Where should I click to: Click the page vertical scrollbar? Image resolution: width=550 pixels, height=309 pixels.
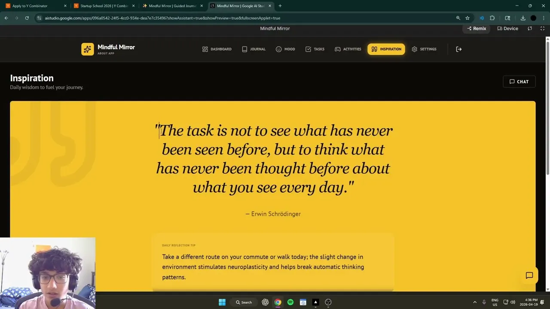tap(547, 107)
